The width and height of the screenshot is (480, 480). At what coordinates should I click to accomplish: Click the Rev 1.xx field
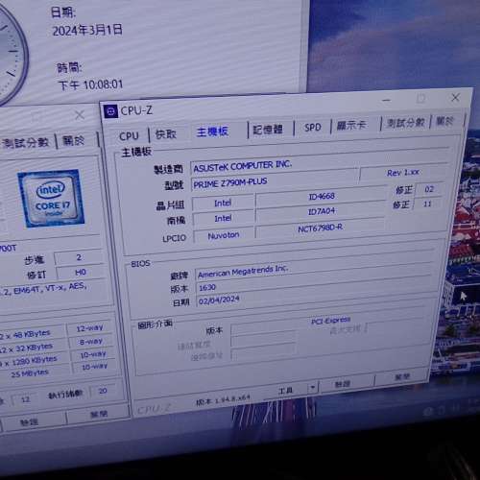pyautogui.click(x=402, y=173)
